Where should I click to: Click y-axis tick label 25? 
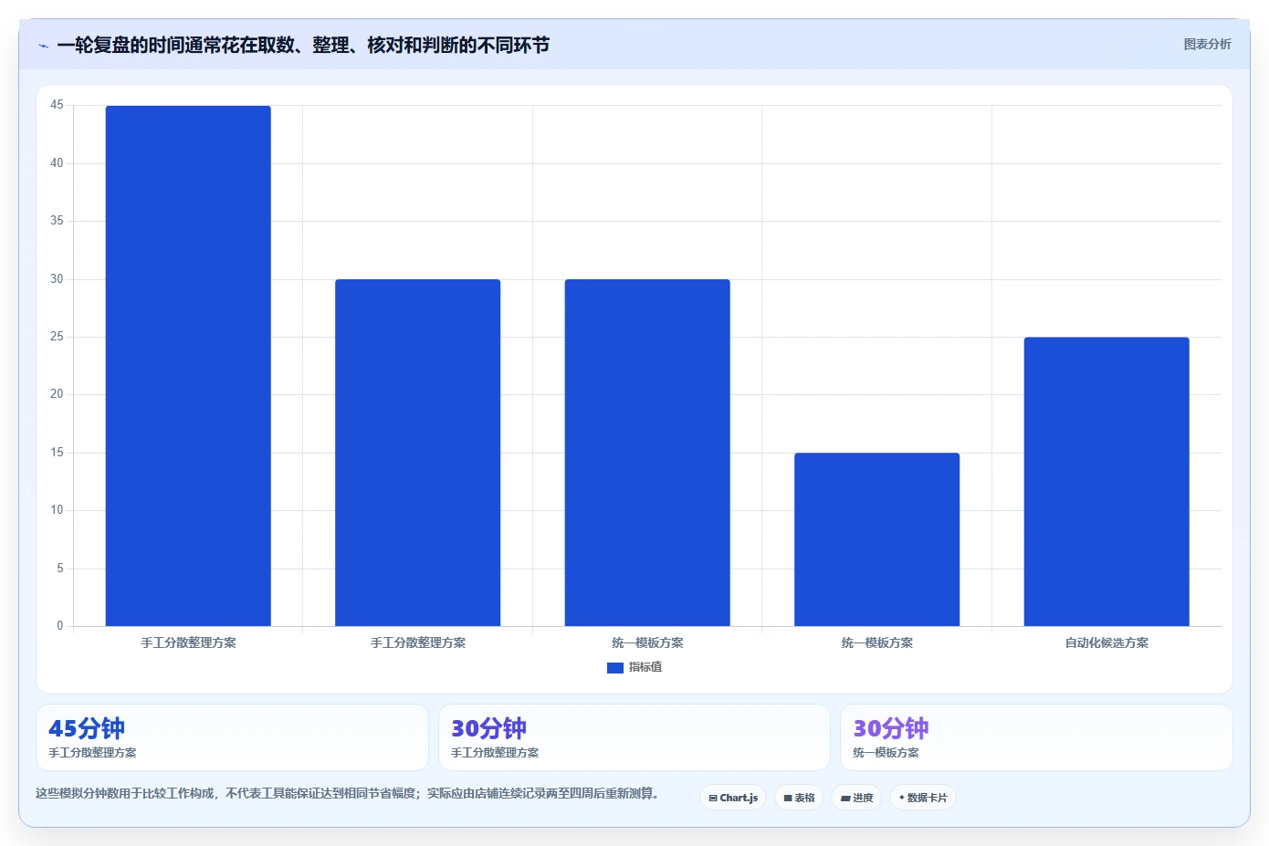pos(57,337)
